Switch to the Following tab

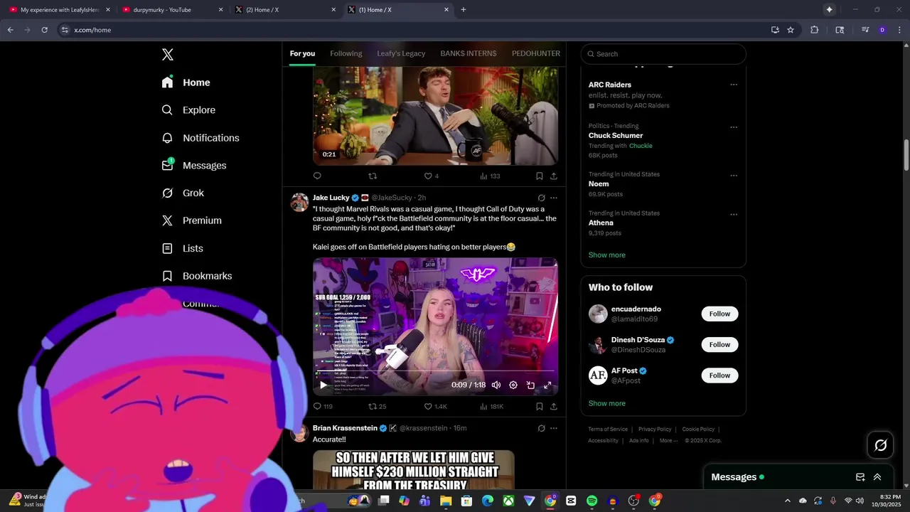click(x=346, y=53)
